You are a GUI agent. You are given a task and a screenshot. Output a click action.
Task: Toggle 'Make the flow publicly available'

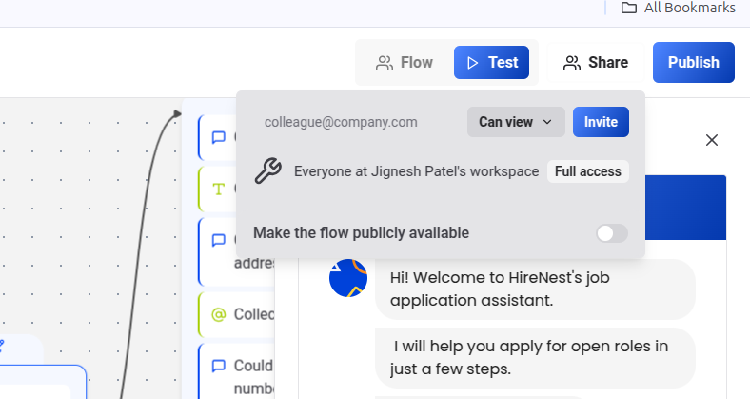point(611,233)
